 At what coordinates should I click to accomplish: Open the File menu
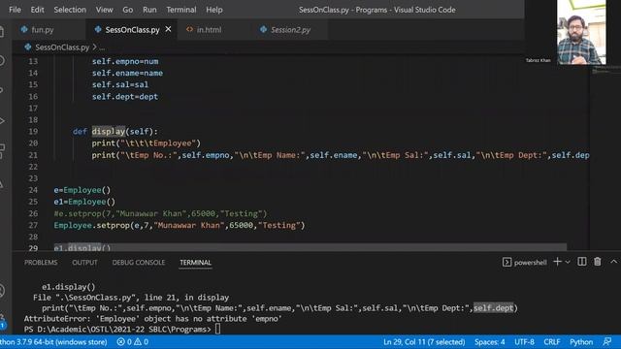(x=16, y=10)
